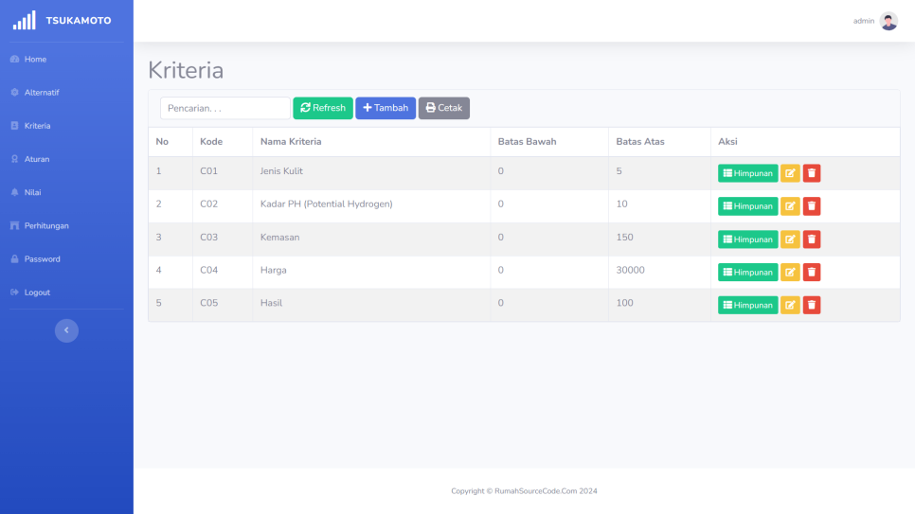This screenshot has width=915, height=514.
Task: Go to the Perhitungan sidebar page
Action: click(x=45, y=226)
